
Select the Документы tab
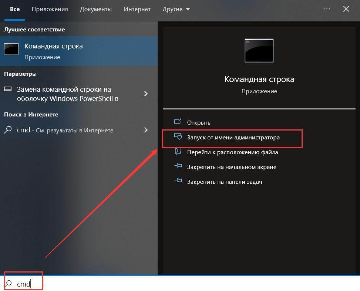tap(96, 9)
